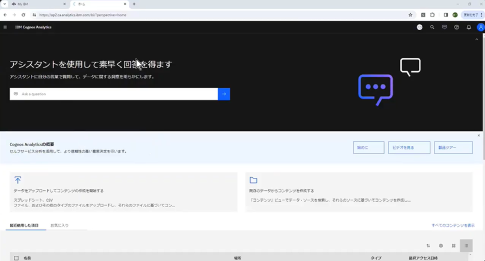Close the My IBM browser tab
The image size is (485, 261).
pyautogui.click(x=65, y=4)
